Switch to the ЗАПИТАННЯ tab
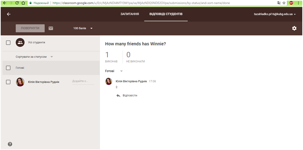The height and width of the screenshot is (150, 303). coord(130,14)
